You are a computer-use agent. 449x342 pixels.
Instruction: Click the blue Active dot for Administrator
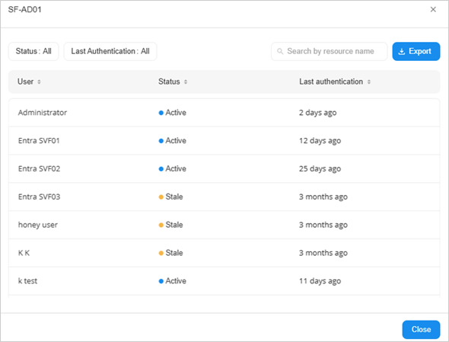[x=161, y=113]
